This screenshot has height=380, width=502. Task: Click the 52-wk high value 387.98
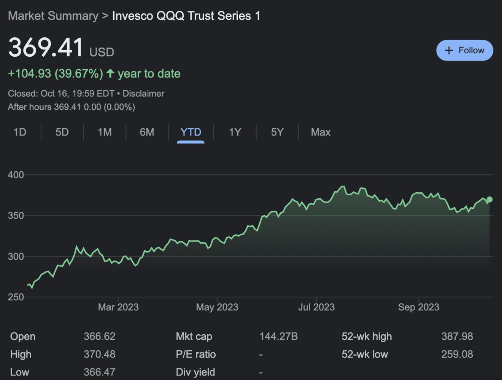coord(457,337)
